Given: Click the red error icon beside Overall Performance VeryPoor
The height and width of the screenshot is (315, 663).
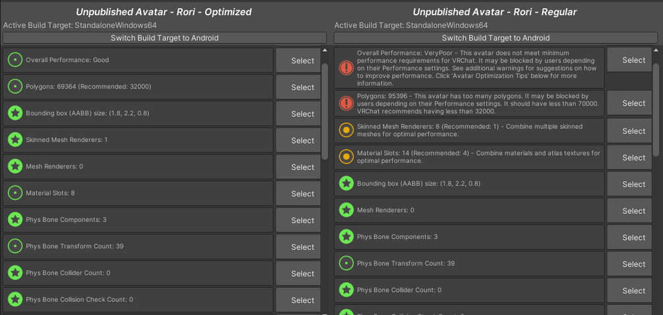Looking at the screenshot, I should coord(346,68).
